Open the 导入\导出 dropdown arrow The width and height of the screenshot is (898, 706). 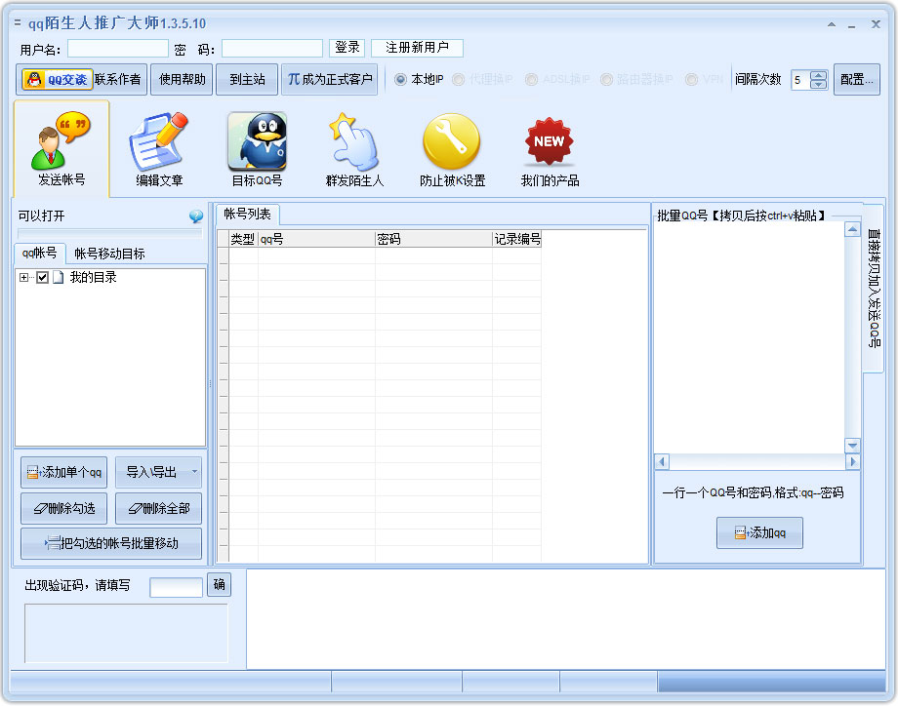point(194,472)
